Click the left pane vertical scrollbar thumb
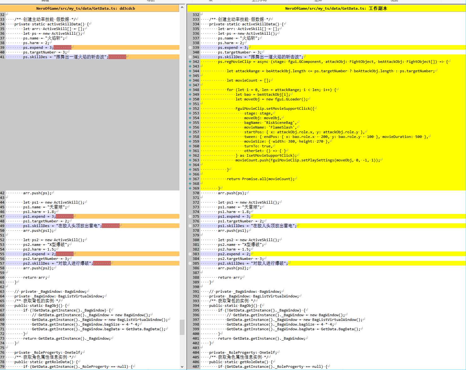This screenshot has width=466, height=370. point(182,327)
